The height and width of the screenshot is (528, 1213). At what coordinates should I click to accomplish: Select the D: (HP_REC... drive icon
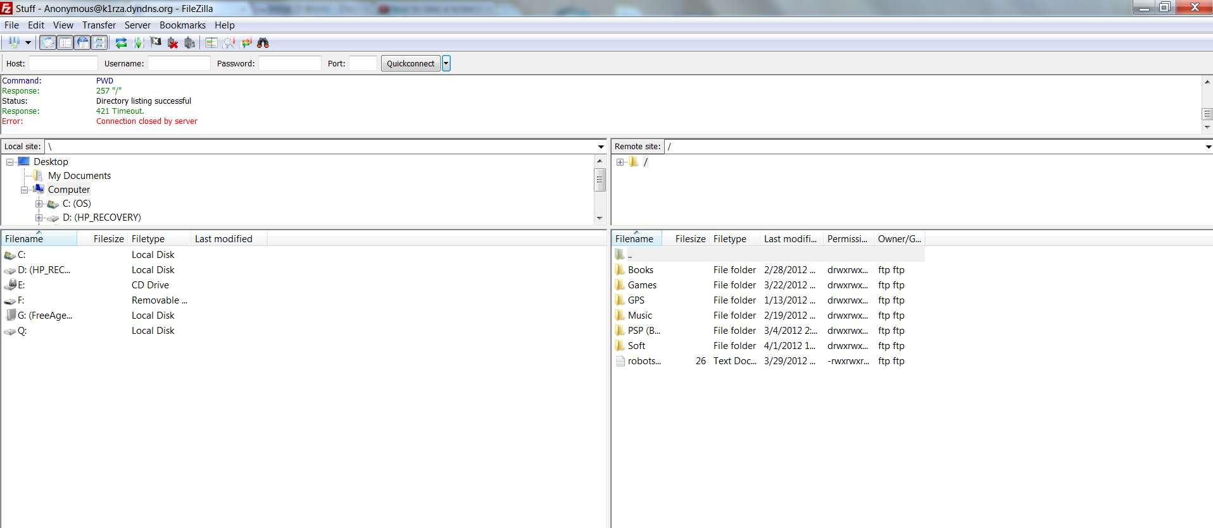click(10, 270)
